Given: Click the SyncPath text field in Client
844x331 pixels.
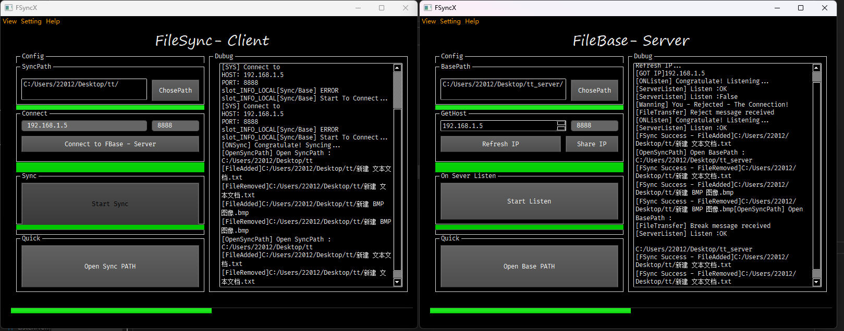Looking at the screenshot, I should pos(84,89).
